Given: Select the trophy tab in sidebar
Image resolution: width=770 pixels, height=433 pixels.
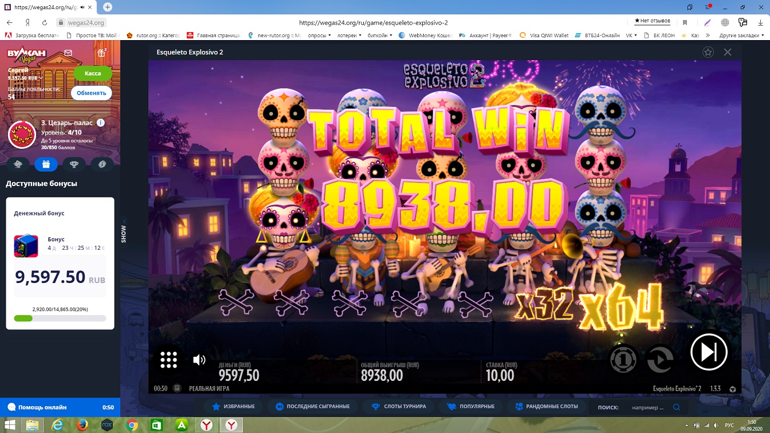Looking at the screenshot, I should click(x=74, y=164).
